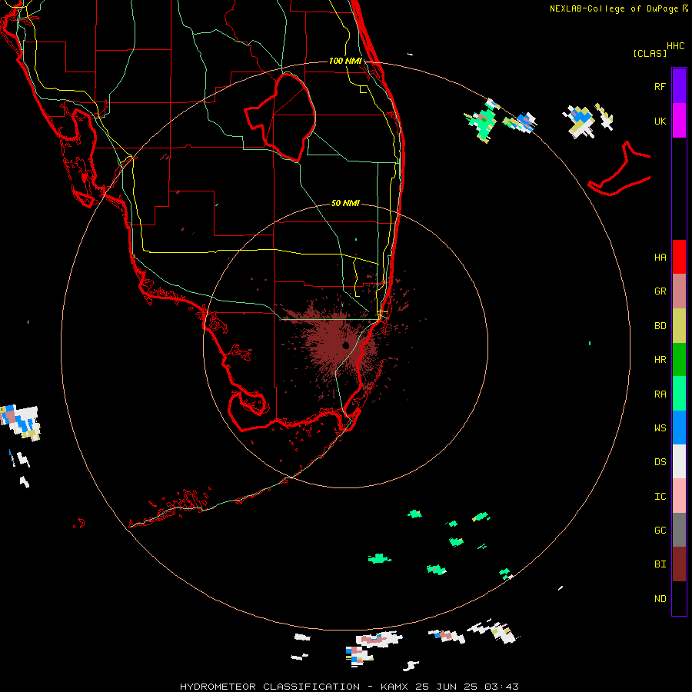Click the 'HA' legend label
This screenshot has width=692, height=692.
(x=660, y=258)
